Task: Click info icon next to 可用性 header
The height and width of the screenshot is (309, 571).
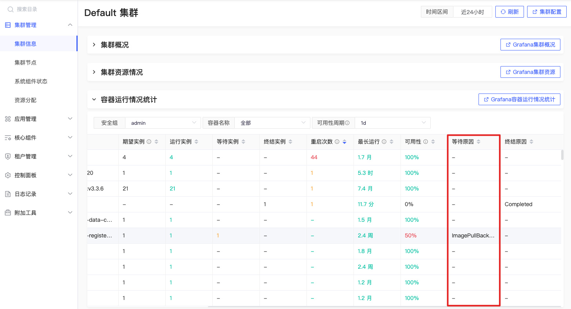Action: point(426,142)
